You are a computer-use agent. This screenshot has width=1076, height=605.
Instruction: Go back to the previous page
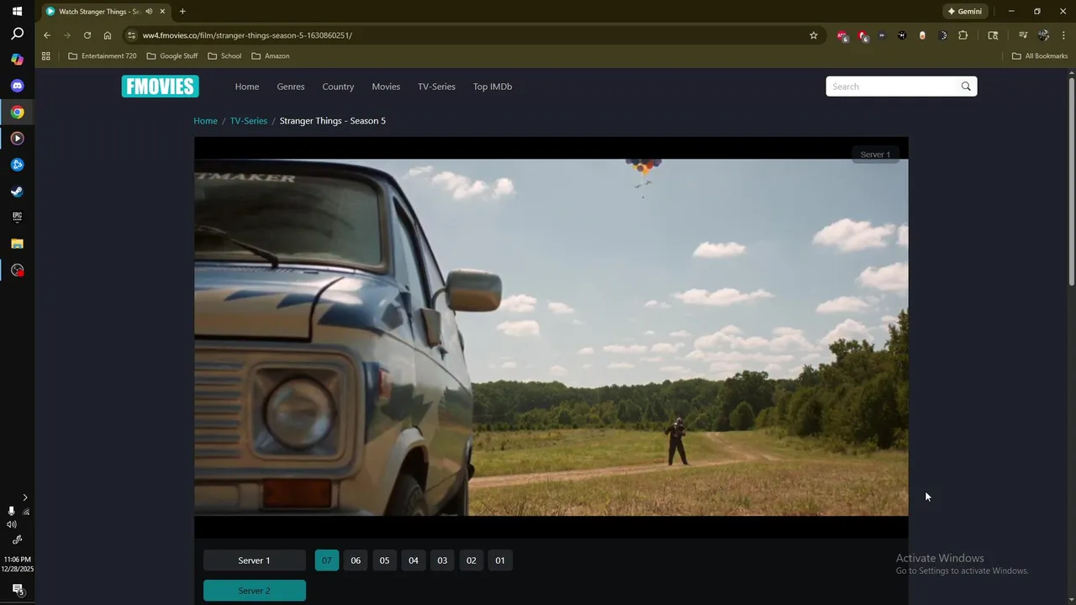[x=47, y=35]
